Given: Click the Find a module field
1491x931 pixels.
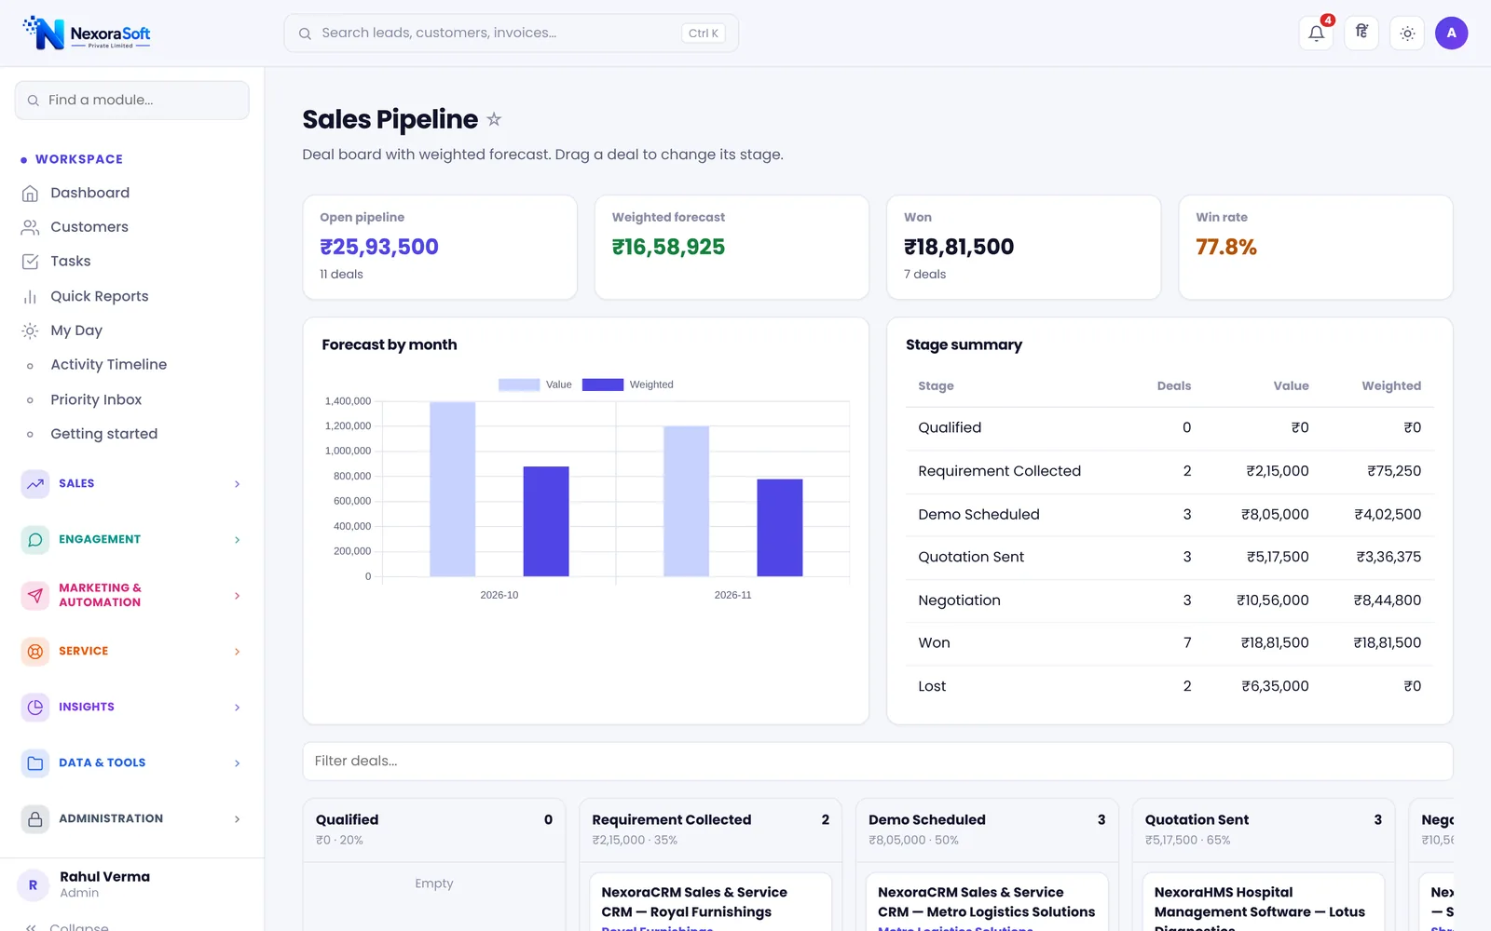Looking at the screenshot, I should coord(132,100).
